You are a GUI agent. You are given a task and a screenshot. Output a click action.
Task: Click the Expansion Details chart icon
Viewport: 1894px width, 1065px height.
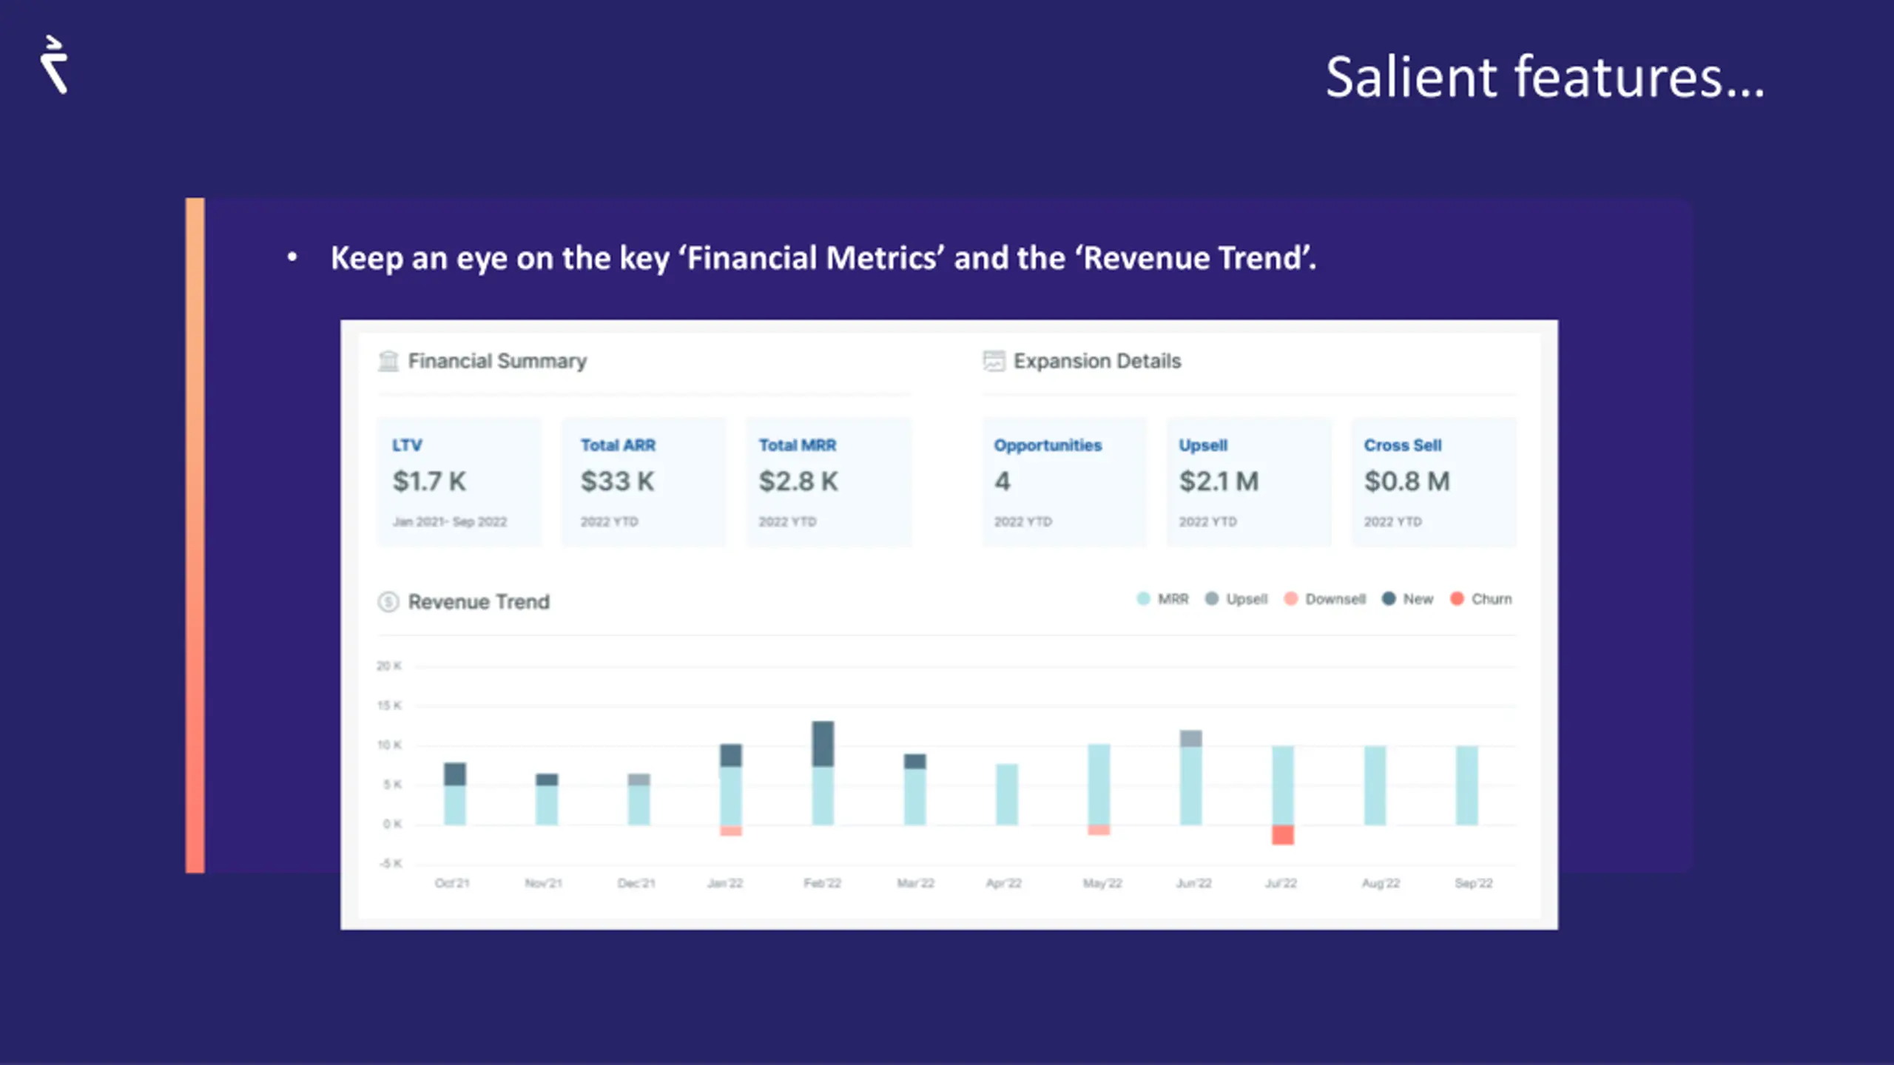click(x=994, y=361)
